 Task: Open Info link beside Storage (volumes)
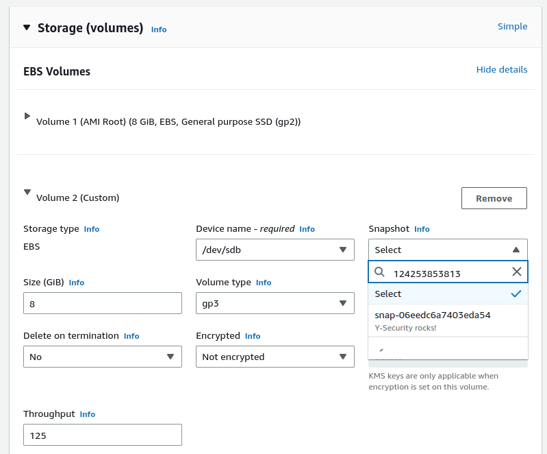tap(159, 29)
